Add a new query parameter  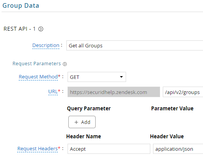coord(82,122)
